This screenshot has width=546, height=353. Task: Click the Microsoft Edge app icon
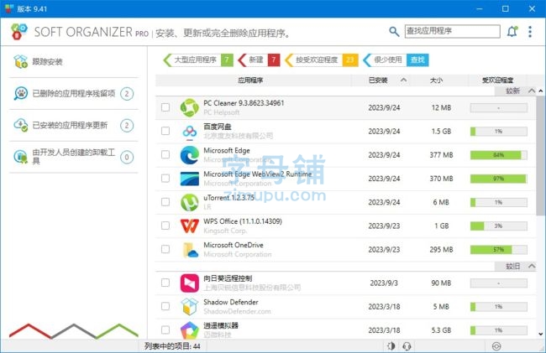[190, 155]
